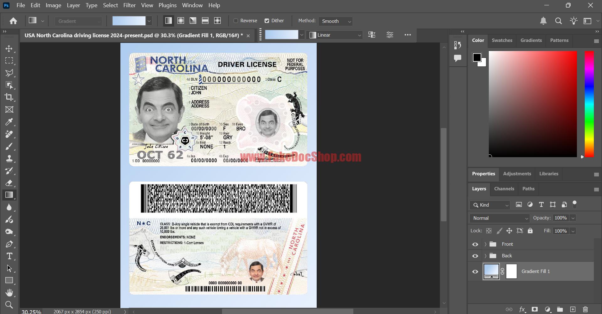Select the Crop tool
602x314 pixels.
[x=9, y=97]
